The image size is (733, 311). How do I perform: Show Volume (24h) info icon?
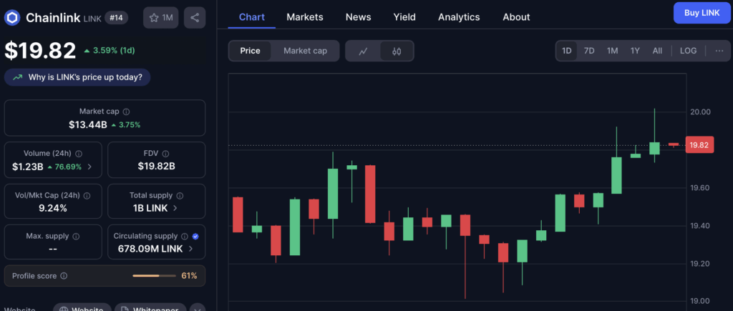tap(79, 153)
